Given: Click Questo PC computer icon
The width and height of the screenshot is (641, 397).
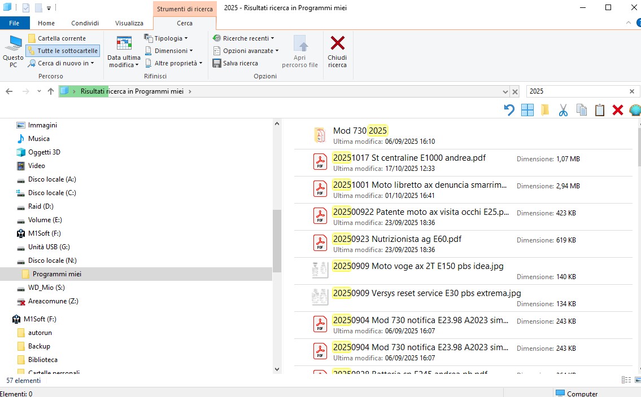Looking at the screenshot, I should tap(13, 51).
